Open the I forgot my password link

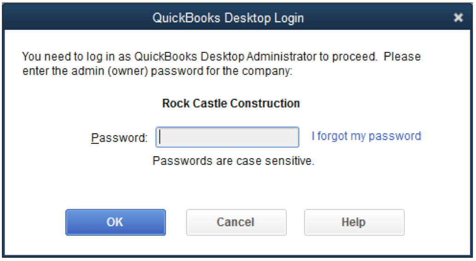pyautogui.click(x=366, y=136)
